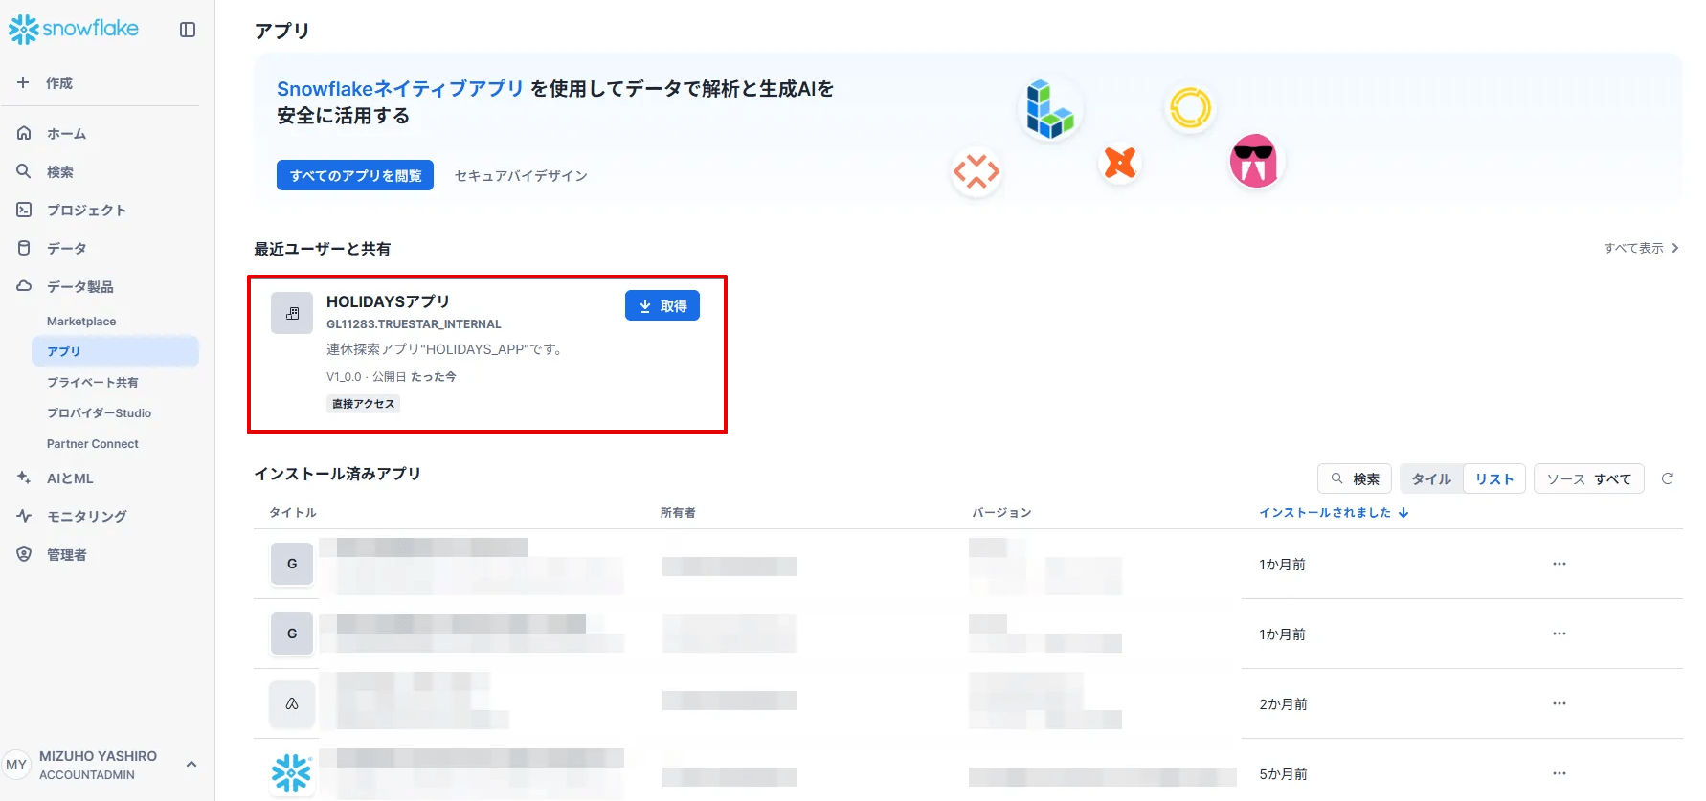Switch to タイル view
The width and height of the screenshot is (1706, 801).
click(1431, 478)
